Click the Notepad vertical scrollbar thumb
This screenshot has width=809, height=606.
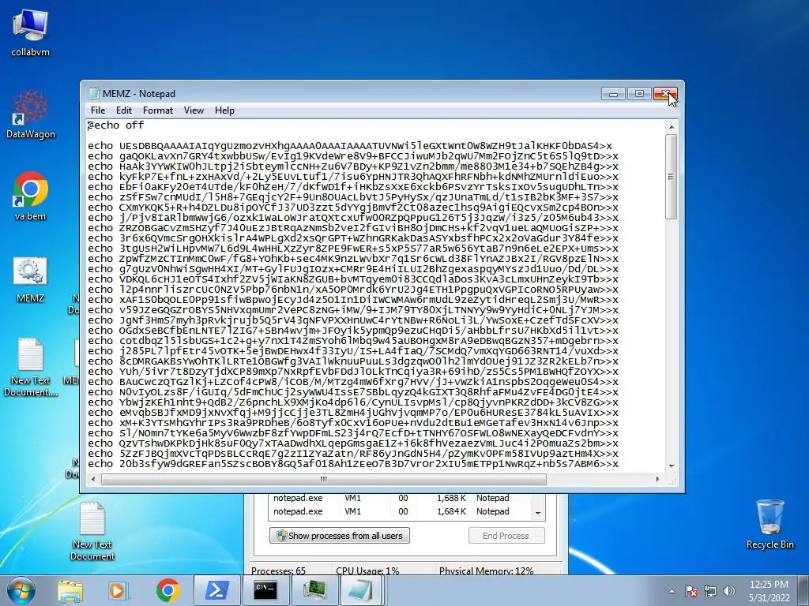(x=672, y=177)
